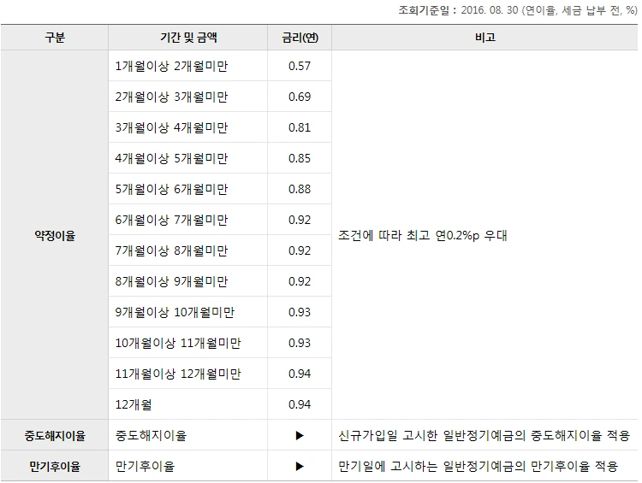
Task: Select the 비고 column header
Action: (x=484, y=38)
